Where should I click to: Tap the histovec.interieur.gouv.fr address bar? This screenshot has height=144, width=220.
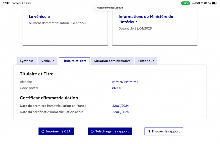[110, 8]
